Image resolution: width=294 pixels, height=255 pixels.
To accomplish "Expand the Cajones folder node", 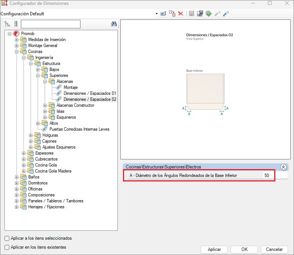I will pyautogui.click(x=31, y=141).
